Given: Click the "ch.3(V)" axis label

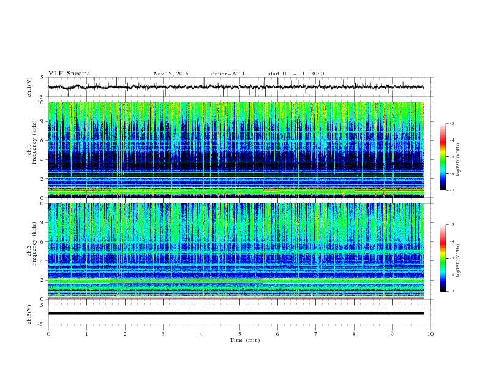Looking at the screenshot, I should (29, 314).
